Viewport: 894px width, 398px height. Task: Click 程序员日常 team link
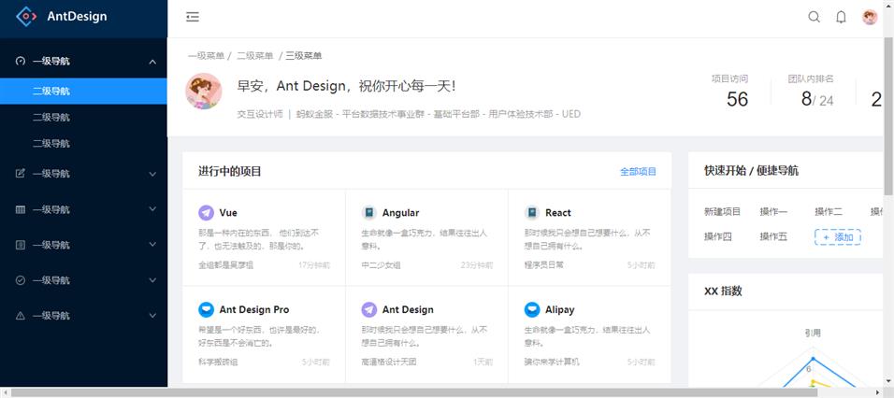(544, 264)
